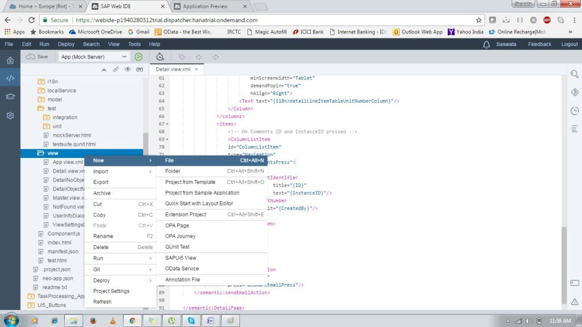Select Quick Start with Layout Editor
Image resolution: width=582 pixels, height=327 pixels.
[x=211, y=204]
